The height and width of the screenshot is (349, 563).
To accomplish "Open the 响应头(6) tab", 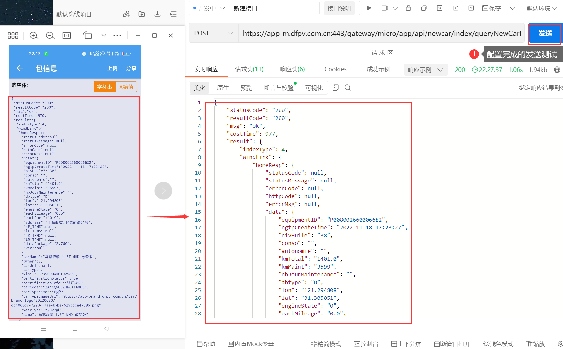I will [x=292, y=69].
